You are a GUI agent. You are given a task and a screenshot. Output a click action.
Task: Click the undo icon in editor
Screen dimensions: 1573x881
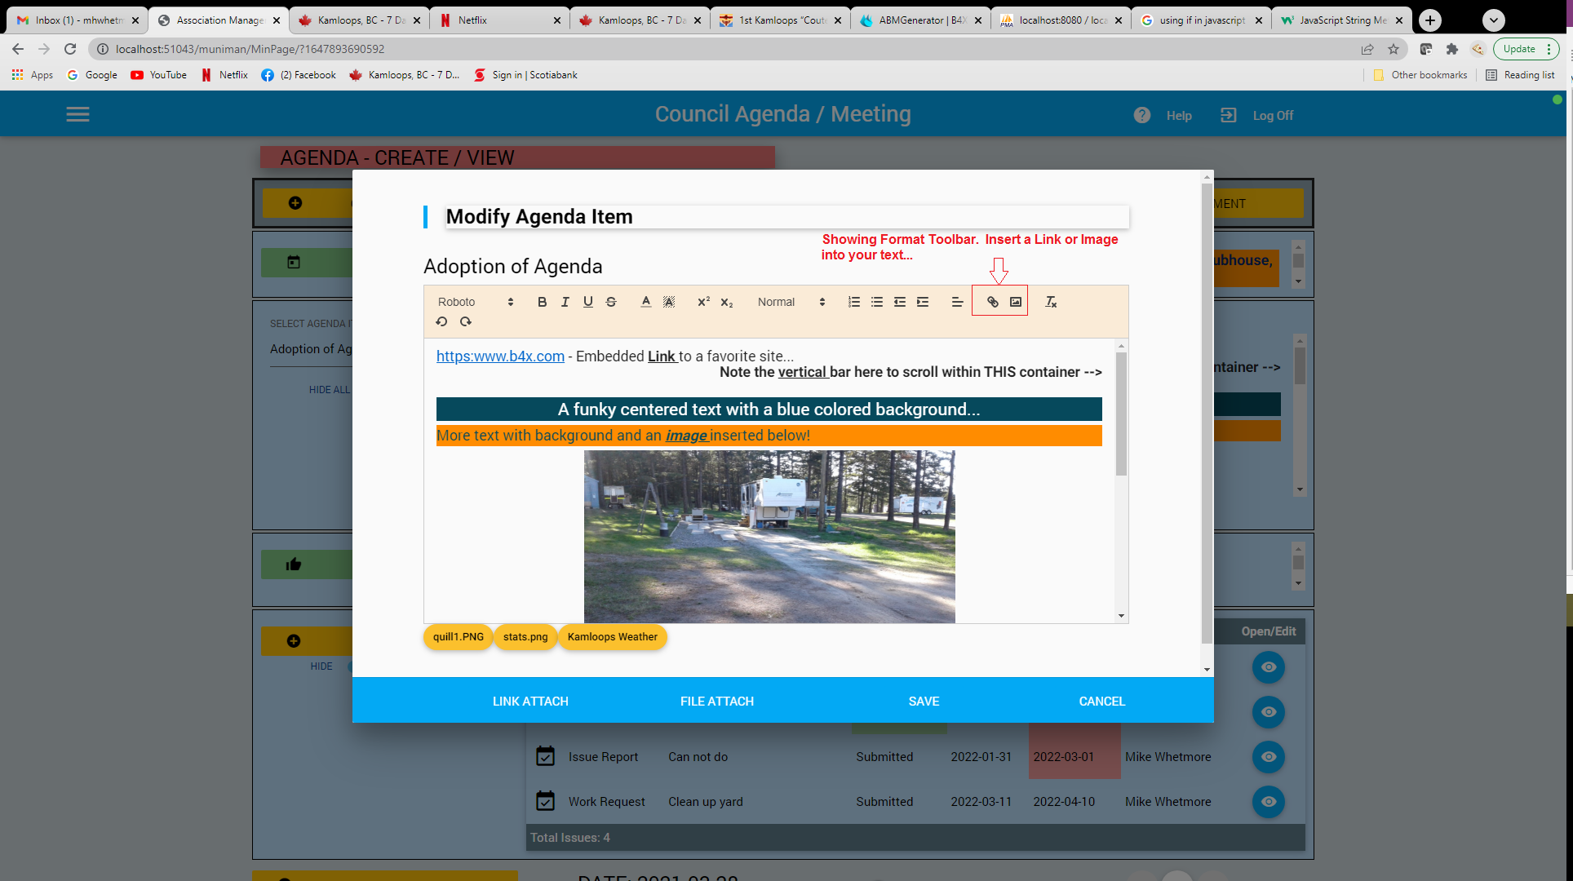441,321
